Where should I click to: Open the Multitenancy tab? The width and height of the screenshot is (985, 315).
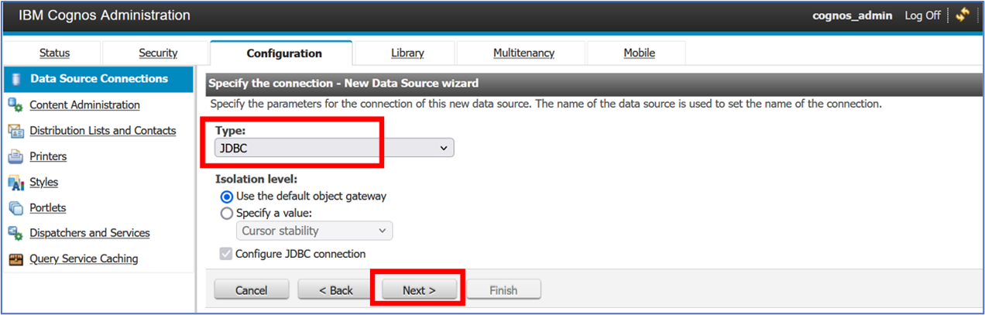(x=523, y=53)
